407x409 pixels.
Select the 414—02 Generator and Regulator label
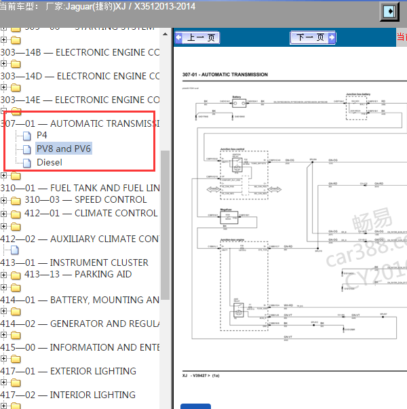pyautogui.click(x=80, y=324)
